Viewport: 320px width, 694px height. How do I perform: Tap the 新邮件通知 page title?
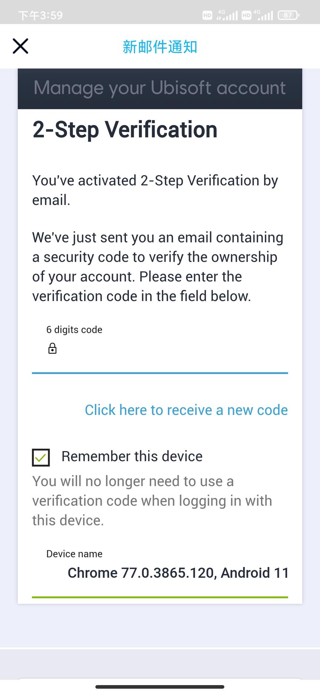[160, 47]
